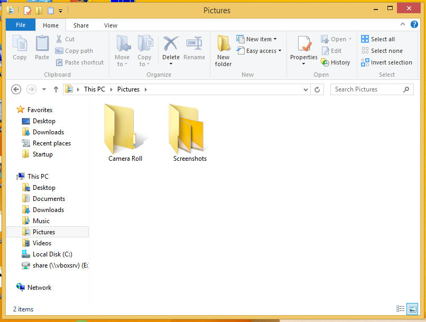Click the Rename icon

(x=194, y=48)
